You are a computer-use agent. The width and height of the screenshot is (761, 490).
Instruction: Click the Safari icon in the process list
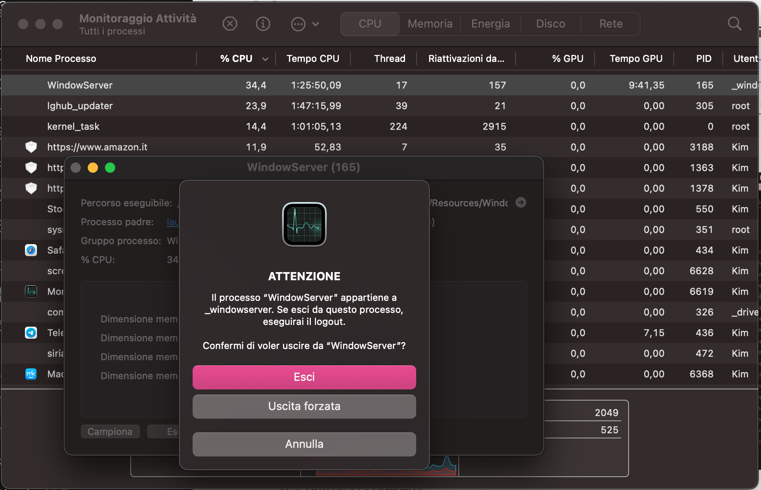pos(31,250)
